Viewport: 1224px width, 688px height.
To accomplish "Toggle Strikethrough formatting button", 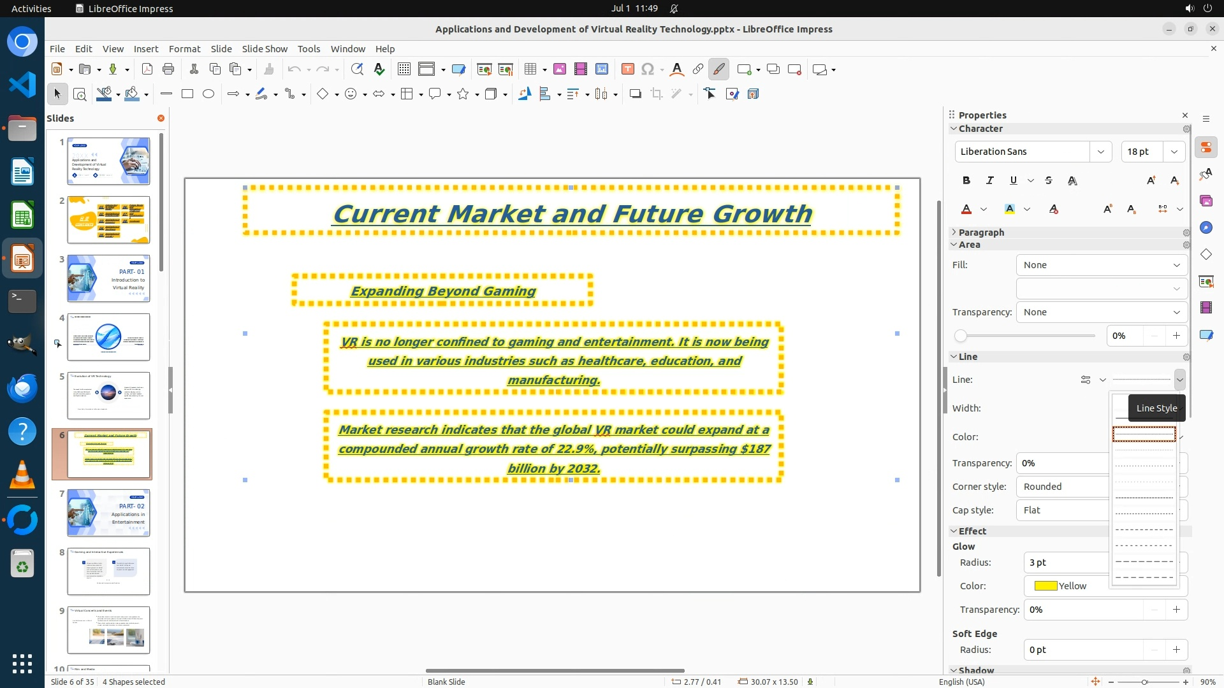I will pyautogui.click(x=1049, y=180).
